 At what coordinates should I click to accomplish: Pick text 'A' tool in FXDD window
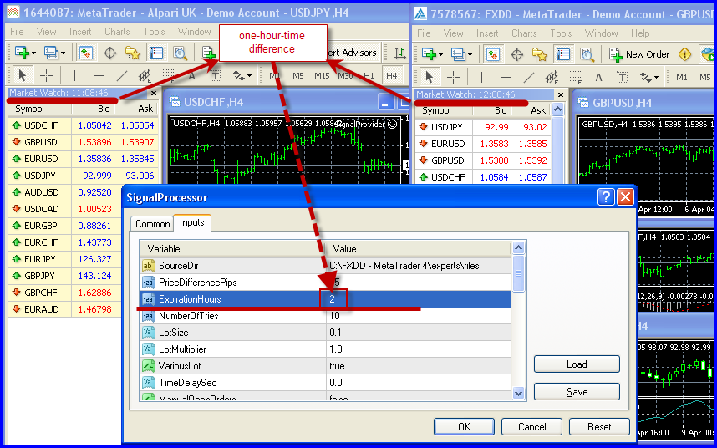click(x=598, y=77)
